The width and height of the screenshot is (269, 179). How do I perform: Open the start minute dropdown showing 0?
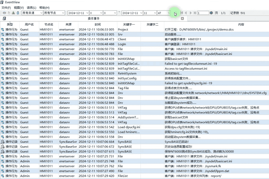point(115,13)
